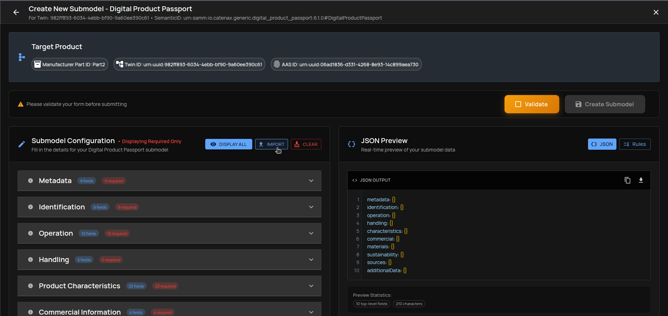Click the pencil icon beside Submodel Configuration

point(21,144)
